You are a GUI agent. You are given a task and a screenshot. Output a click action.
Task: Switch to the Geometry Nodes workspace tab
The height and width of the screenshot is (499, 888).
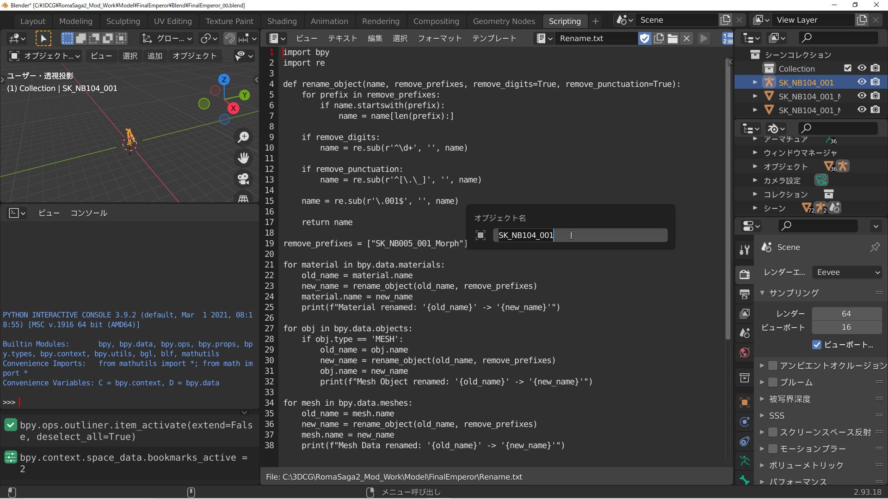[x=504, y=21]
